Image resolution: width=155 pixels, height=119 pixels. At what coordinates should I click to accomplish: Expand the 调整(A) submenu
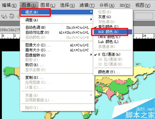57,20
